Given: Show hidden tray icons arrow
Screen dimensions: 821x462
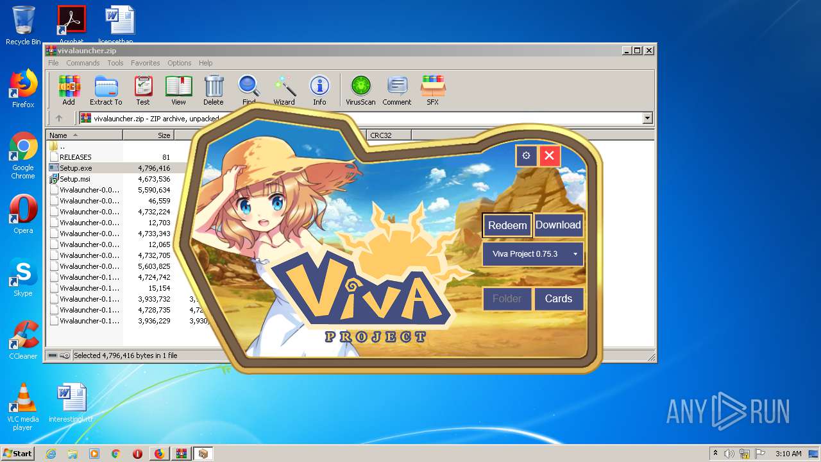Looking at the screenshot, I should pyautogui.click(x=715, y=454).
